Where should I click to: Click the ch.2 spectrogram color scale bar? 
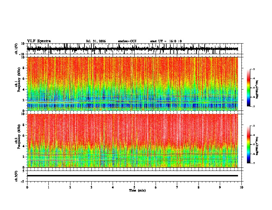[248, 144]
